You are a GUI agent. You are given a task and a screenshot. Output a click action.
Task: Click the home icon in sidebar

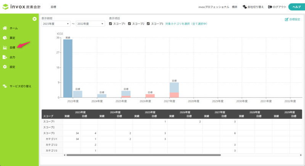tap(5, 28)
